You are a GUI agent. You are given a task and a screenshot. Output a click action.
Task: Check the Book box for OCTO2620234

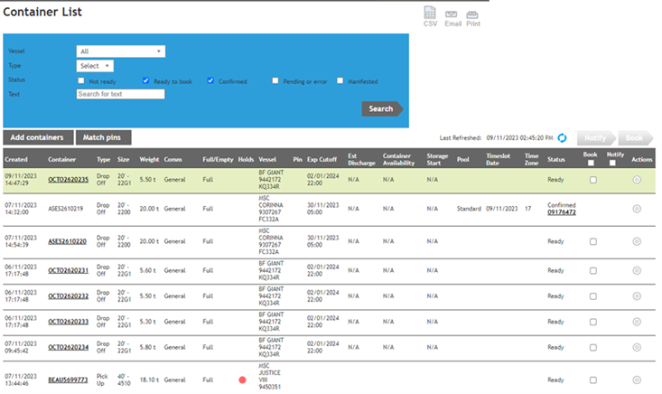click(x=593, y=348)
